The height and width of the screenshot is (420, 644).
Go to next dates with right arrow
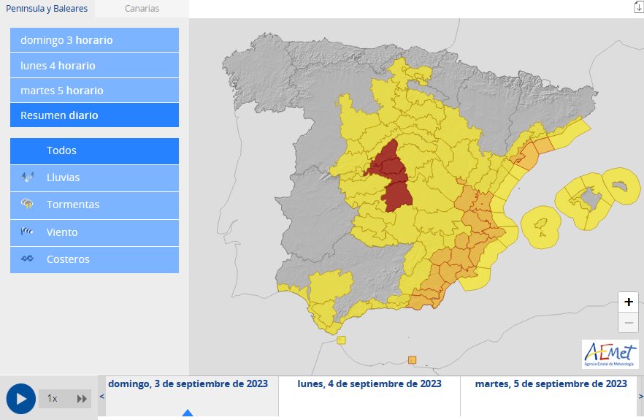pos(640,397)
